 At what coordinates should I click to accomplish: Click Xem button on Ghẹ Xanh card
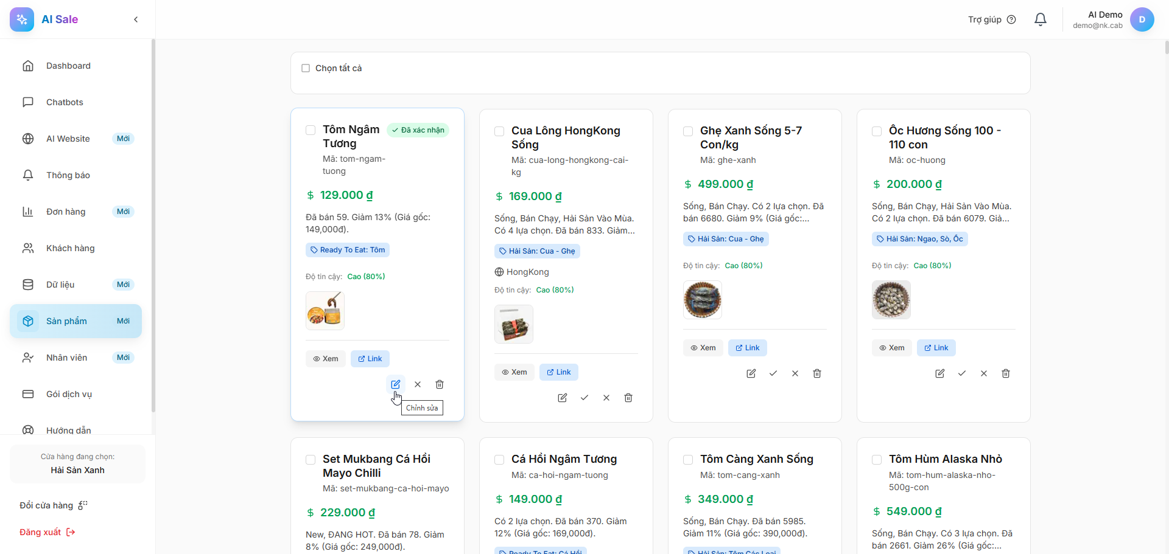(x=703, y=348)
